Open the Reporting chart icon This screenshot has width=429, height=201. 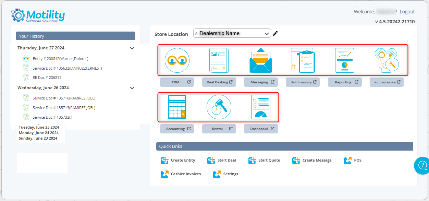pos(344,61)
